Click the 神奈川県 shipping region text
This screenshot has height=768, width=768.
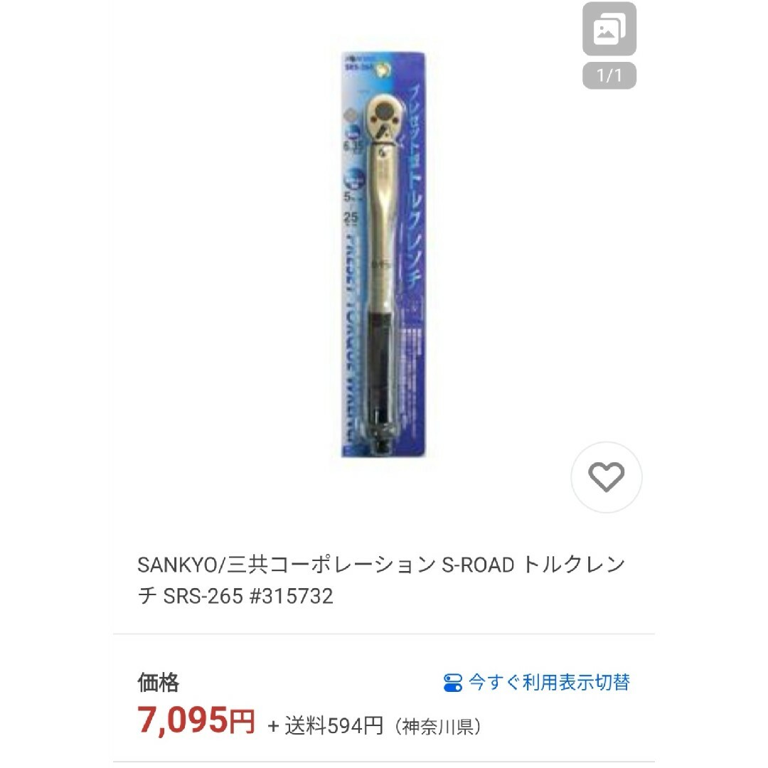(438, 726)
